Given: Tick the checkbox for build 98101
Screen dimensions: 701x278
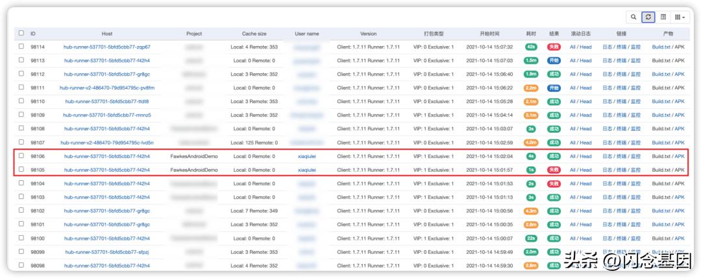Looking at the screenshot, I should pos(21,224).
